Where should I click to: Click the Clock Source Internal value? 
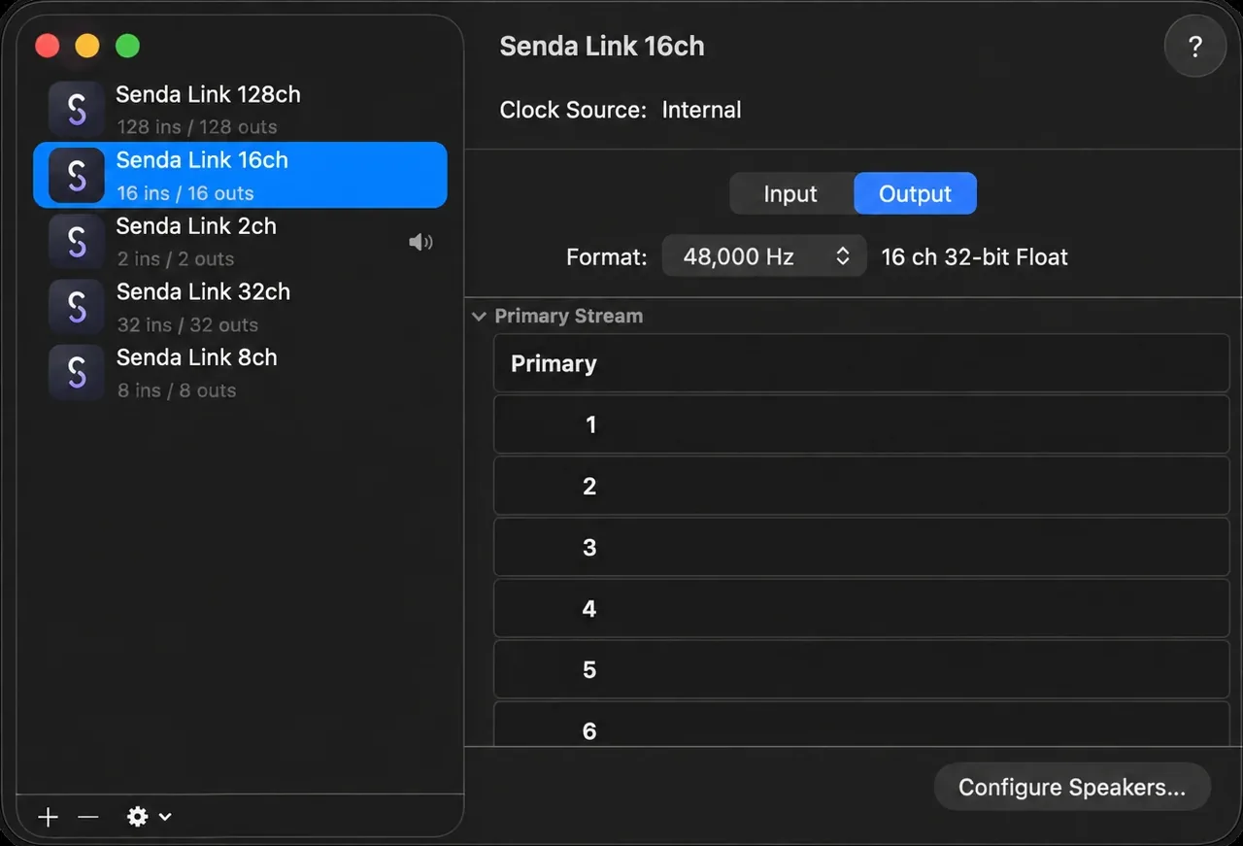[x=701, y=110]
